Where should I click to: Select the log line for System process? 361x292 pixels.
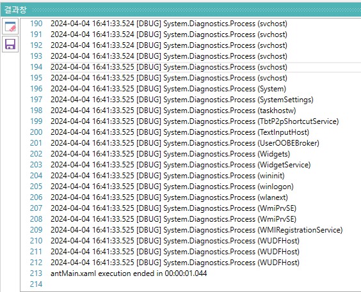click(168, 89)
